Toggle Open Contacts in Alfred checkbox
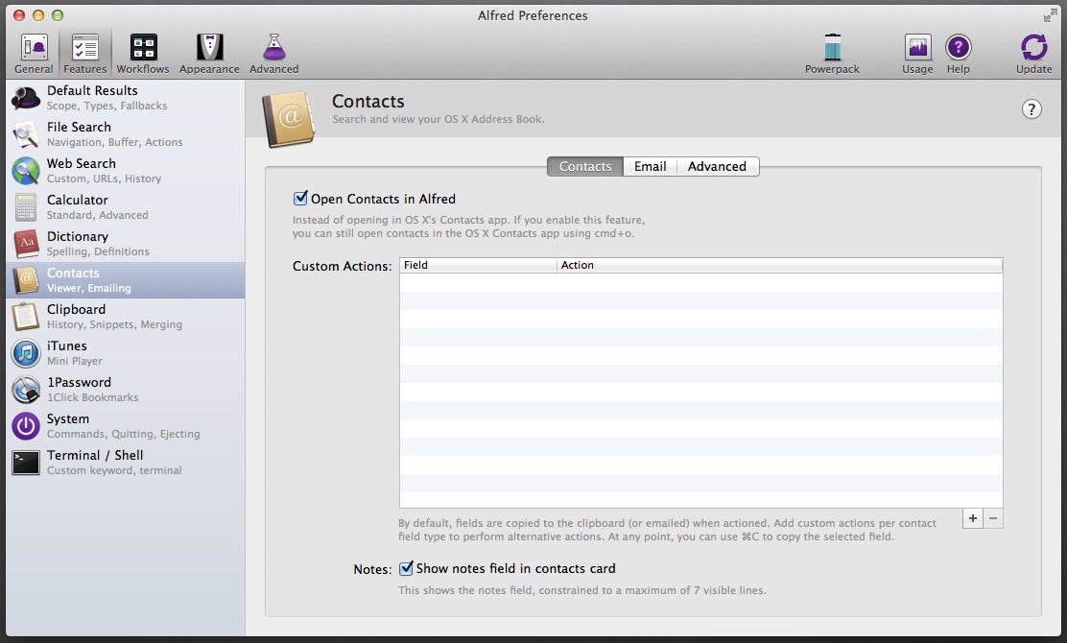 coord(300,198)
